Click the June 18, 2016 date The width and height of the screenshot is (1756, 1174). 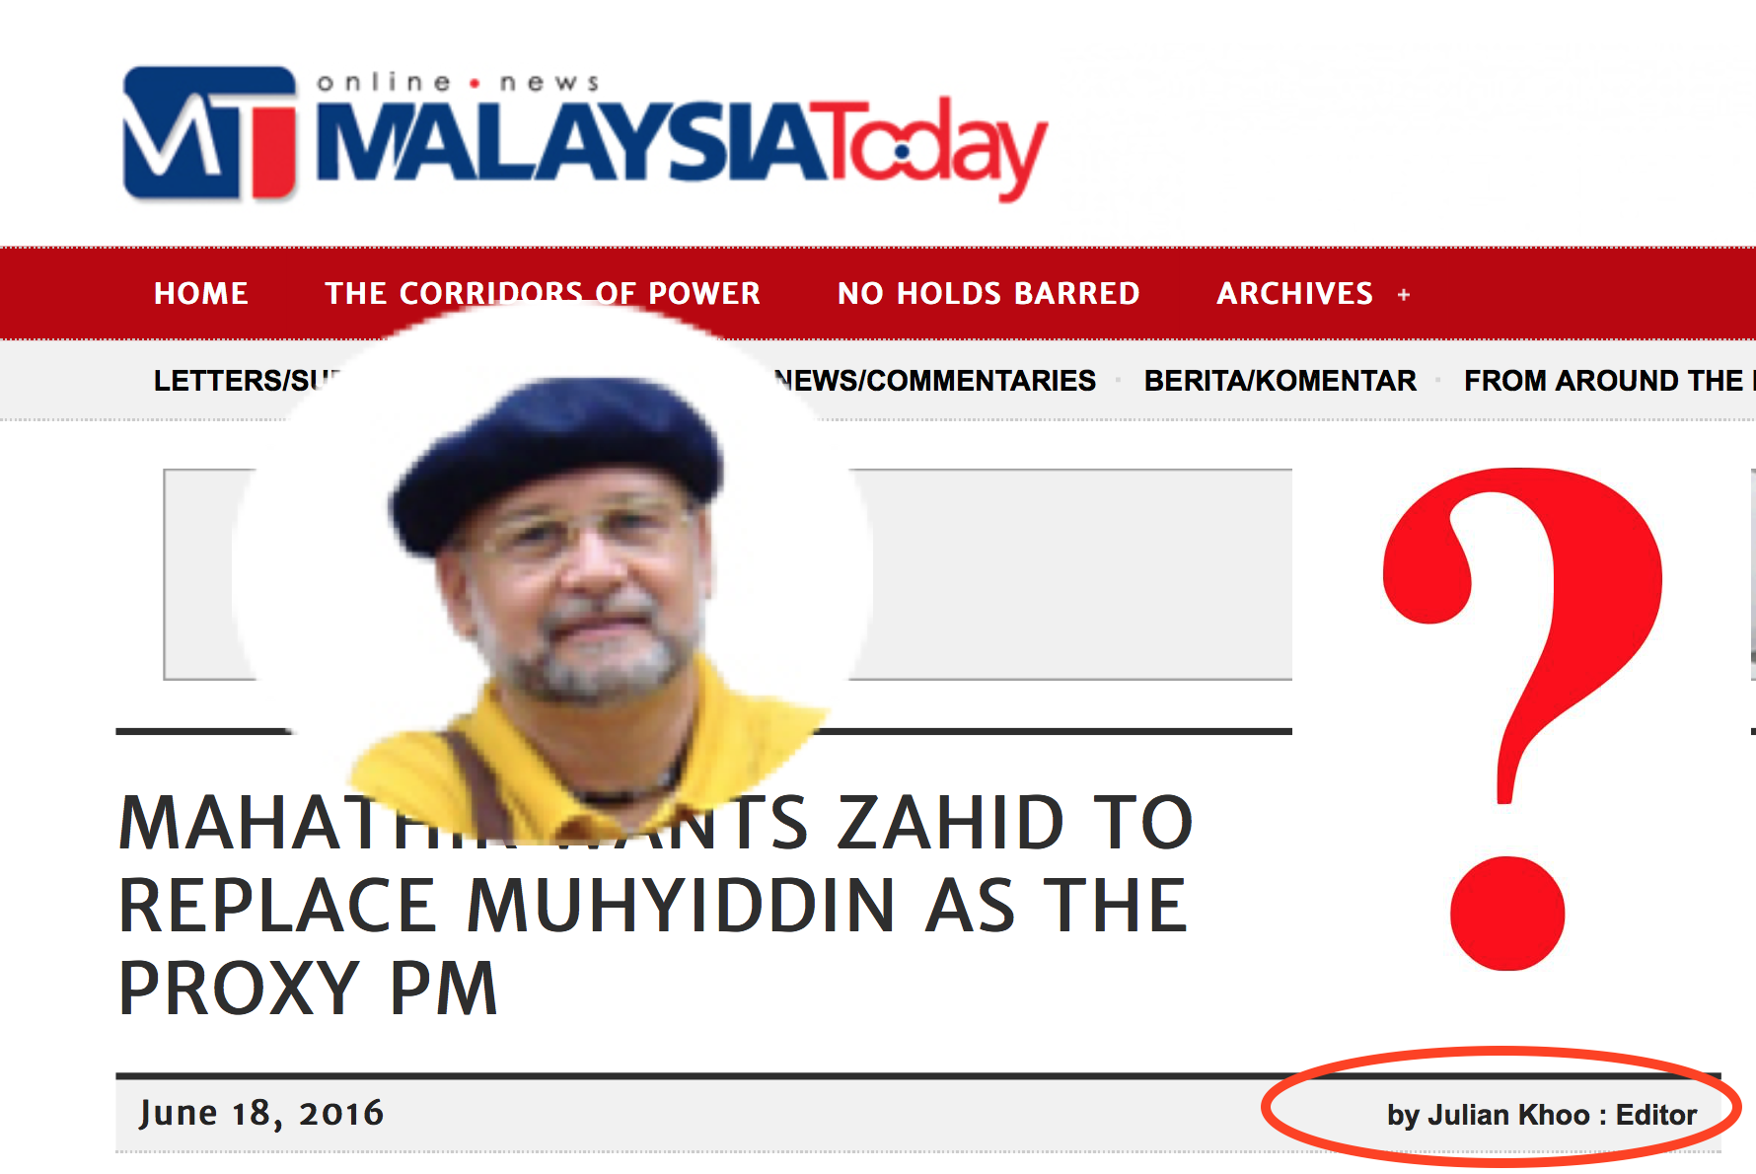[261, 1113]
